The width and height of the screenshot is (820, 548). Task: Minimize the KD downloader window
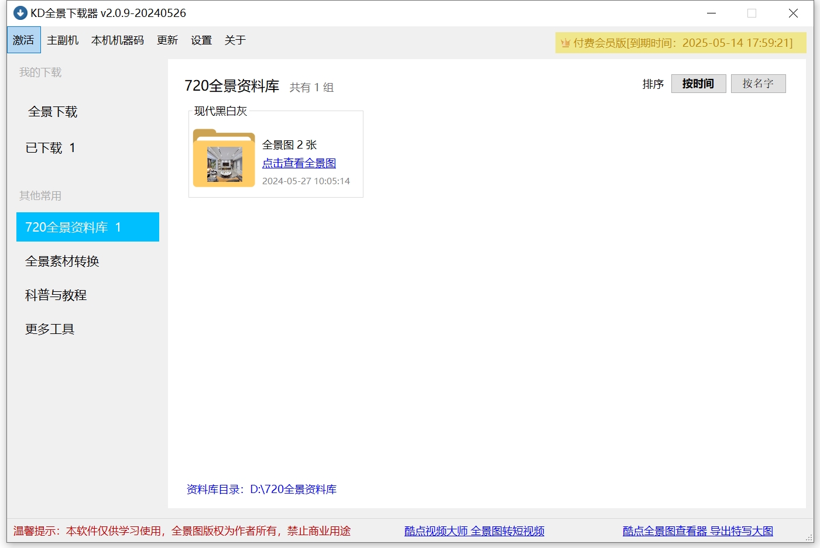coord(712,13)
